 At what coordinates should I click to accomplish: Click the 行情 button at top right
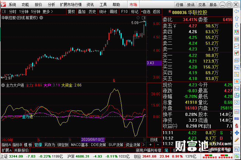coord(179,5)
